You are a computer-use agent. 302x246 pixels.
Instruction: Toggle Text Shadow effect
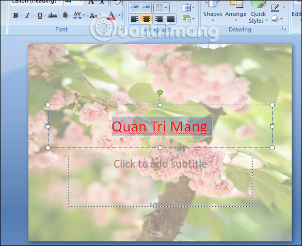[x=65, y=15]
